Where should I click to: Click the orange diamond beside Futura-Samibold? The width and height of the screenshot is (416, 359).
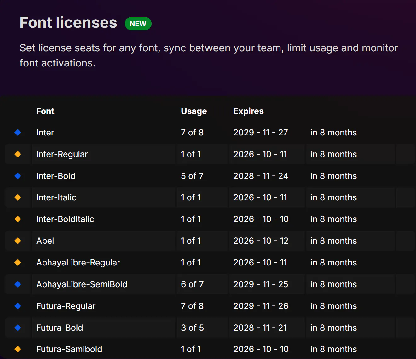click(x=18, y=349)
